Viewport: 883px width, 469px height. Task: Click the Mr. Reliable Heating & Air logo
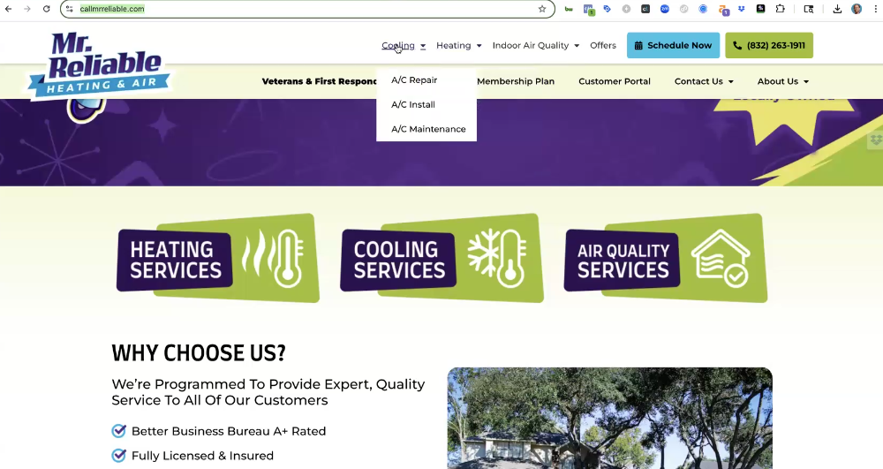[99, 67]
